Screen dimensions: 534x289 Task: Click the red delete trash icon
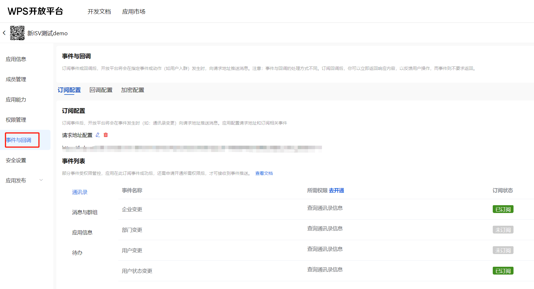pos(106,135)
